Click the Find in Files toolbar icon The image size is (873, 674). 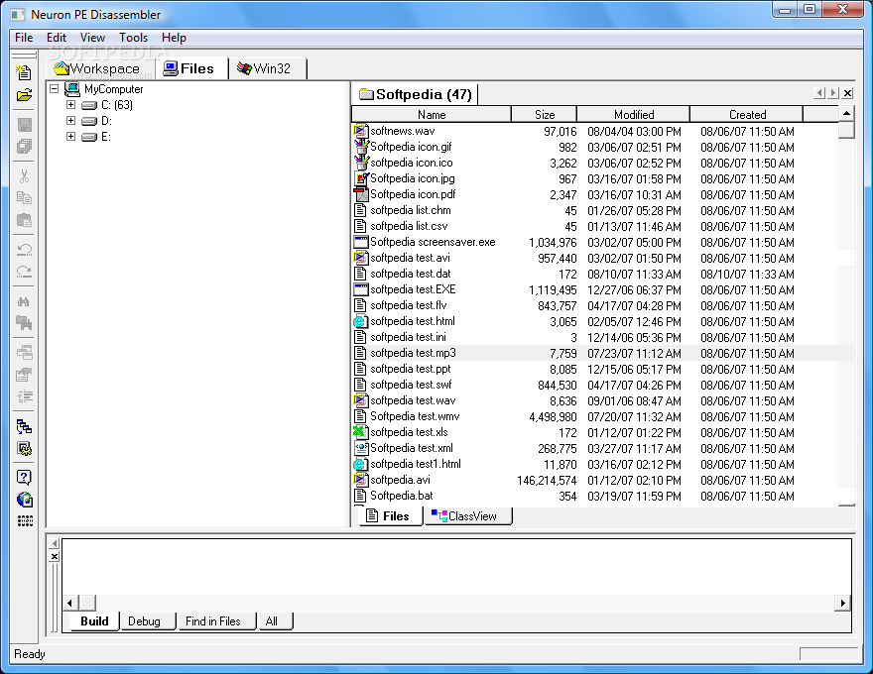[24, 323]
